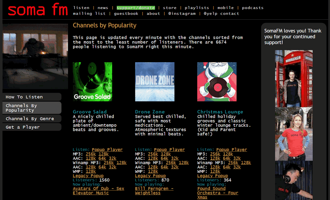Click Groove Salad listener count 1560
The width and height of the screenshot is (330, 200).
104,180
